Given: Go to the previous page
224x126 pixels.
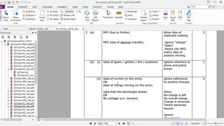Looking at the screenshot, I should click(x=95, y=124).
